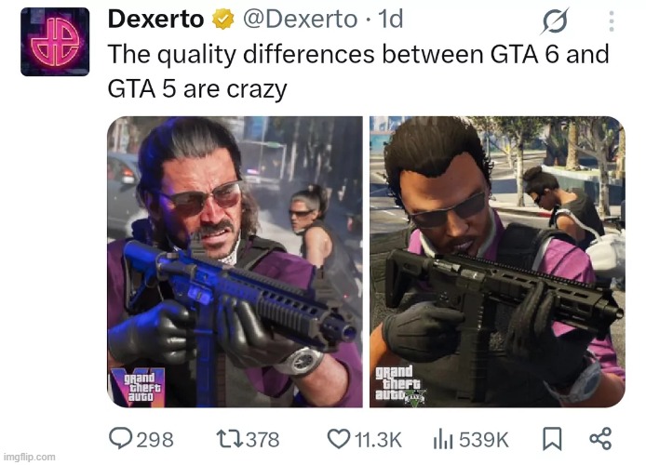Screen dimensions: 646x465
Task: Click the 378 reposts count
Action: [x=262, y=440]
